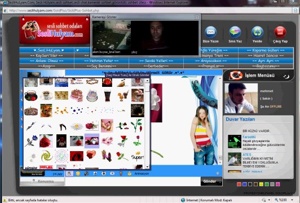
Task: Pick the cola glass gift
Action: click(108, 95)
